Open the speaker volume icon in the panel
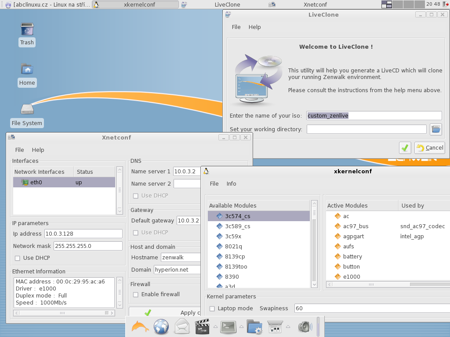 coord(305,327)
